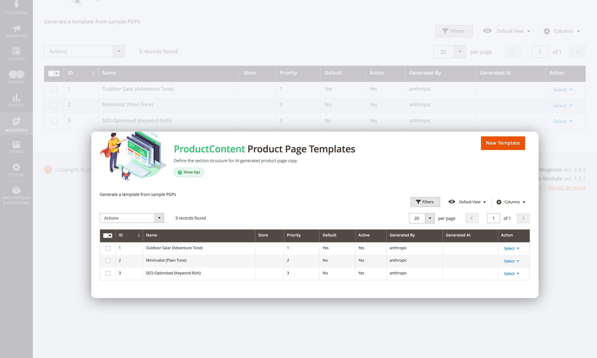Open the Swissup menu in the sidebar
Screen dimensions: 597x358
16,77
